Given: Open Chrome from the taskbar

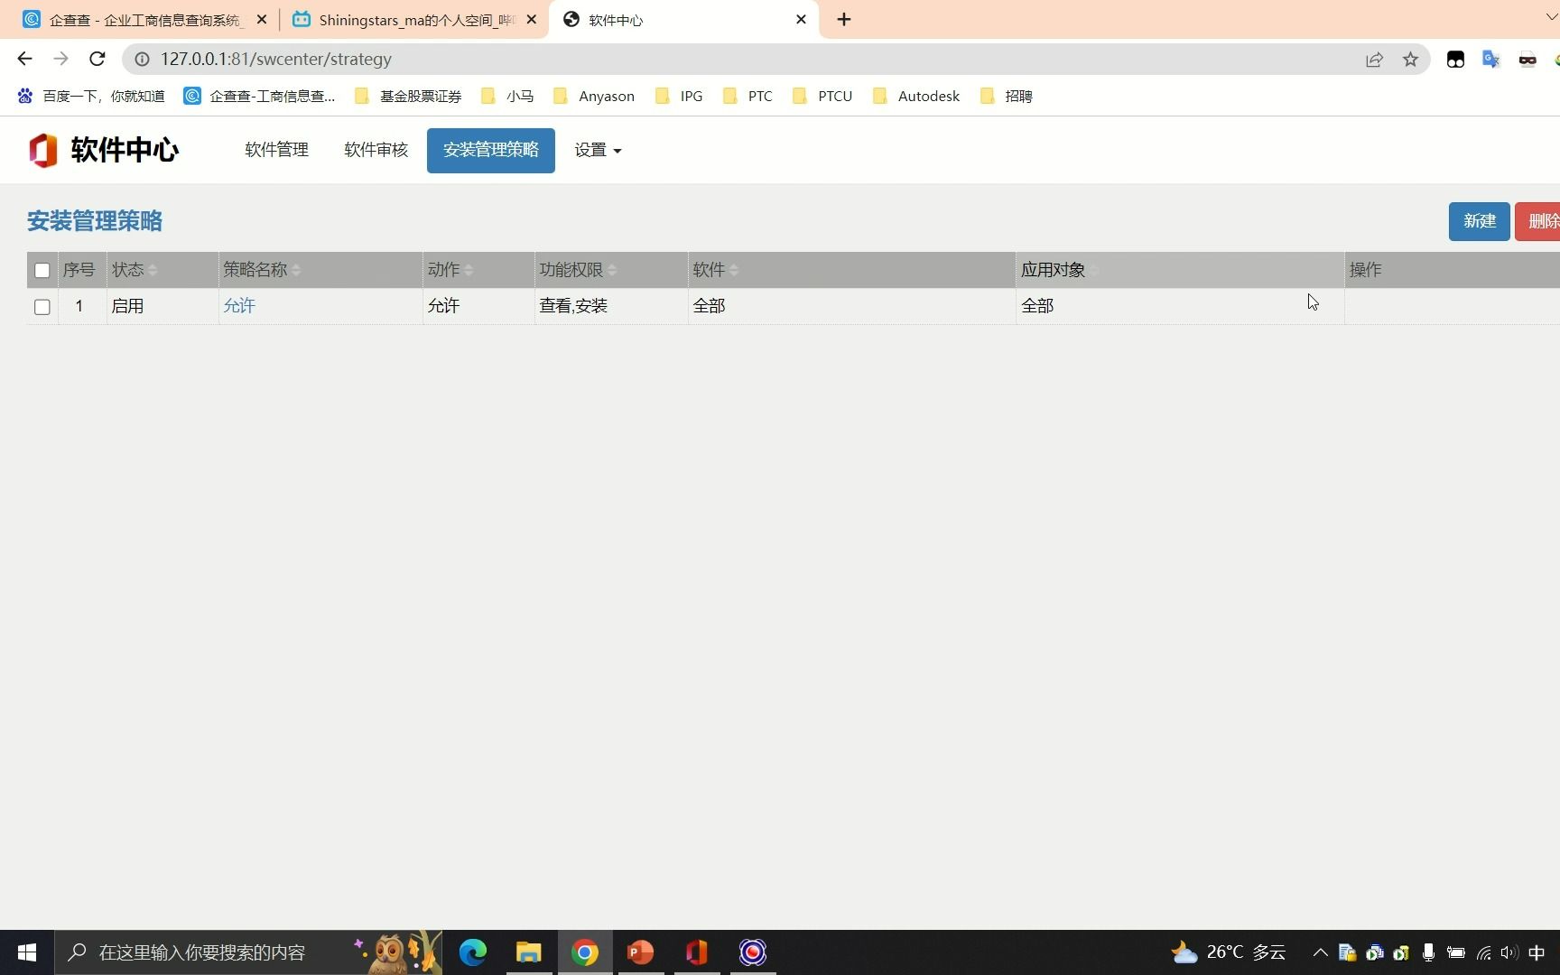Looking at the screenshot, I should 584,952.
